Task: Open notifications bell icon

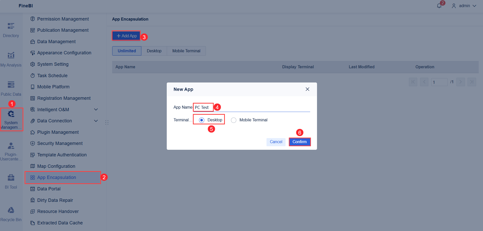Action: [x=439, y=6]
